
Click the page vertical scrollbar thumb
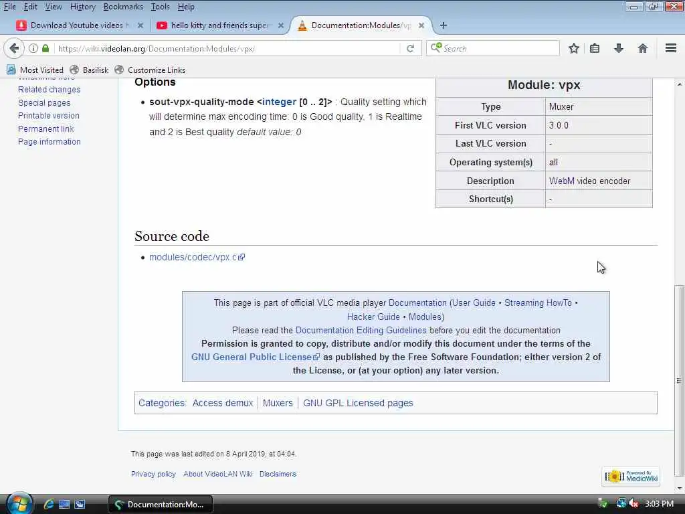click(x=679, y=380)
